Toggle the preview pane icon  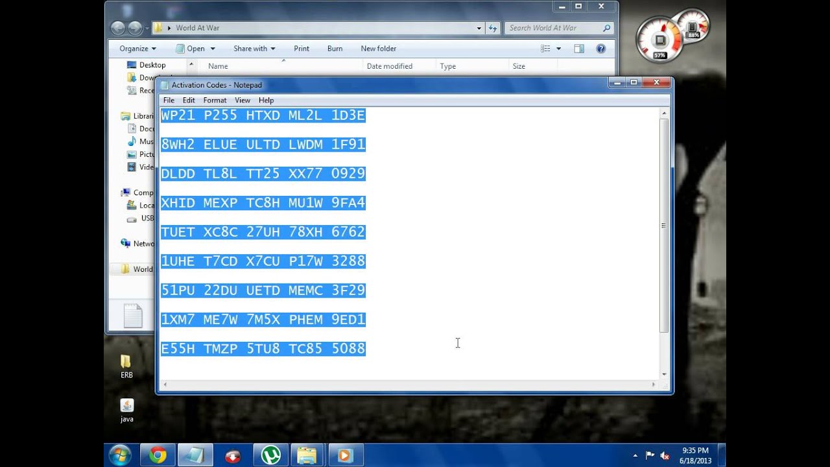click(x=579, y=49)
